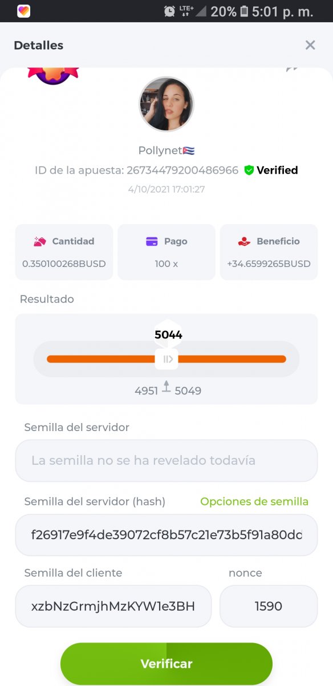Tap the Pago card icon

pos(152,241)
